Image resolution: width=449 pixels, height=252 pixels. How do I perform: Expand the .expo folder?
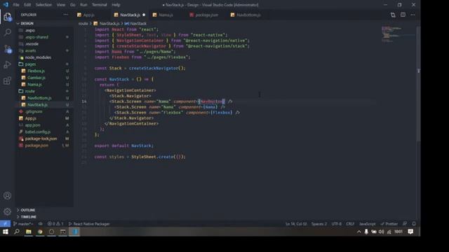point(29,30)
